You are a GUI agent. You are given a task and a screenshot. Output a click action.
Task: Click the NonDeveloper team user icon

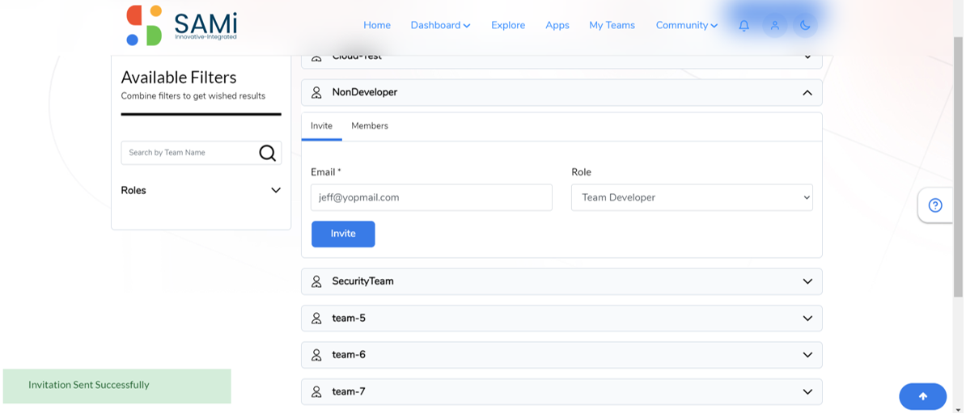[x=316, y=92]
